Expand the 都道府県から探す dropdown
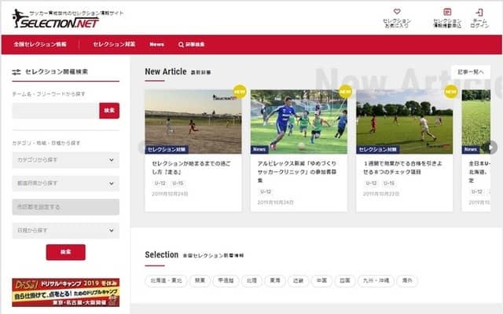The image size is (503, 314). click(x=65, y=184)
